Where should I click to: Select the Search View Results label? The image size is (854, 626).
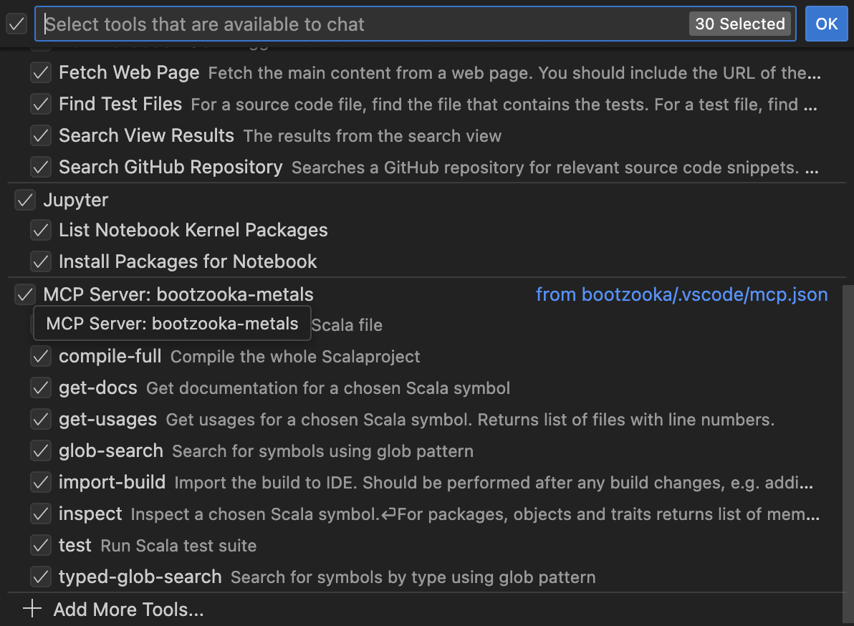[146, 135]
